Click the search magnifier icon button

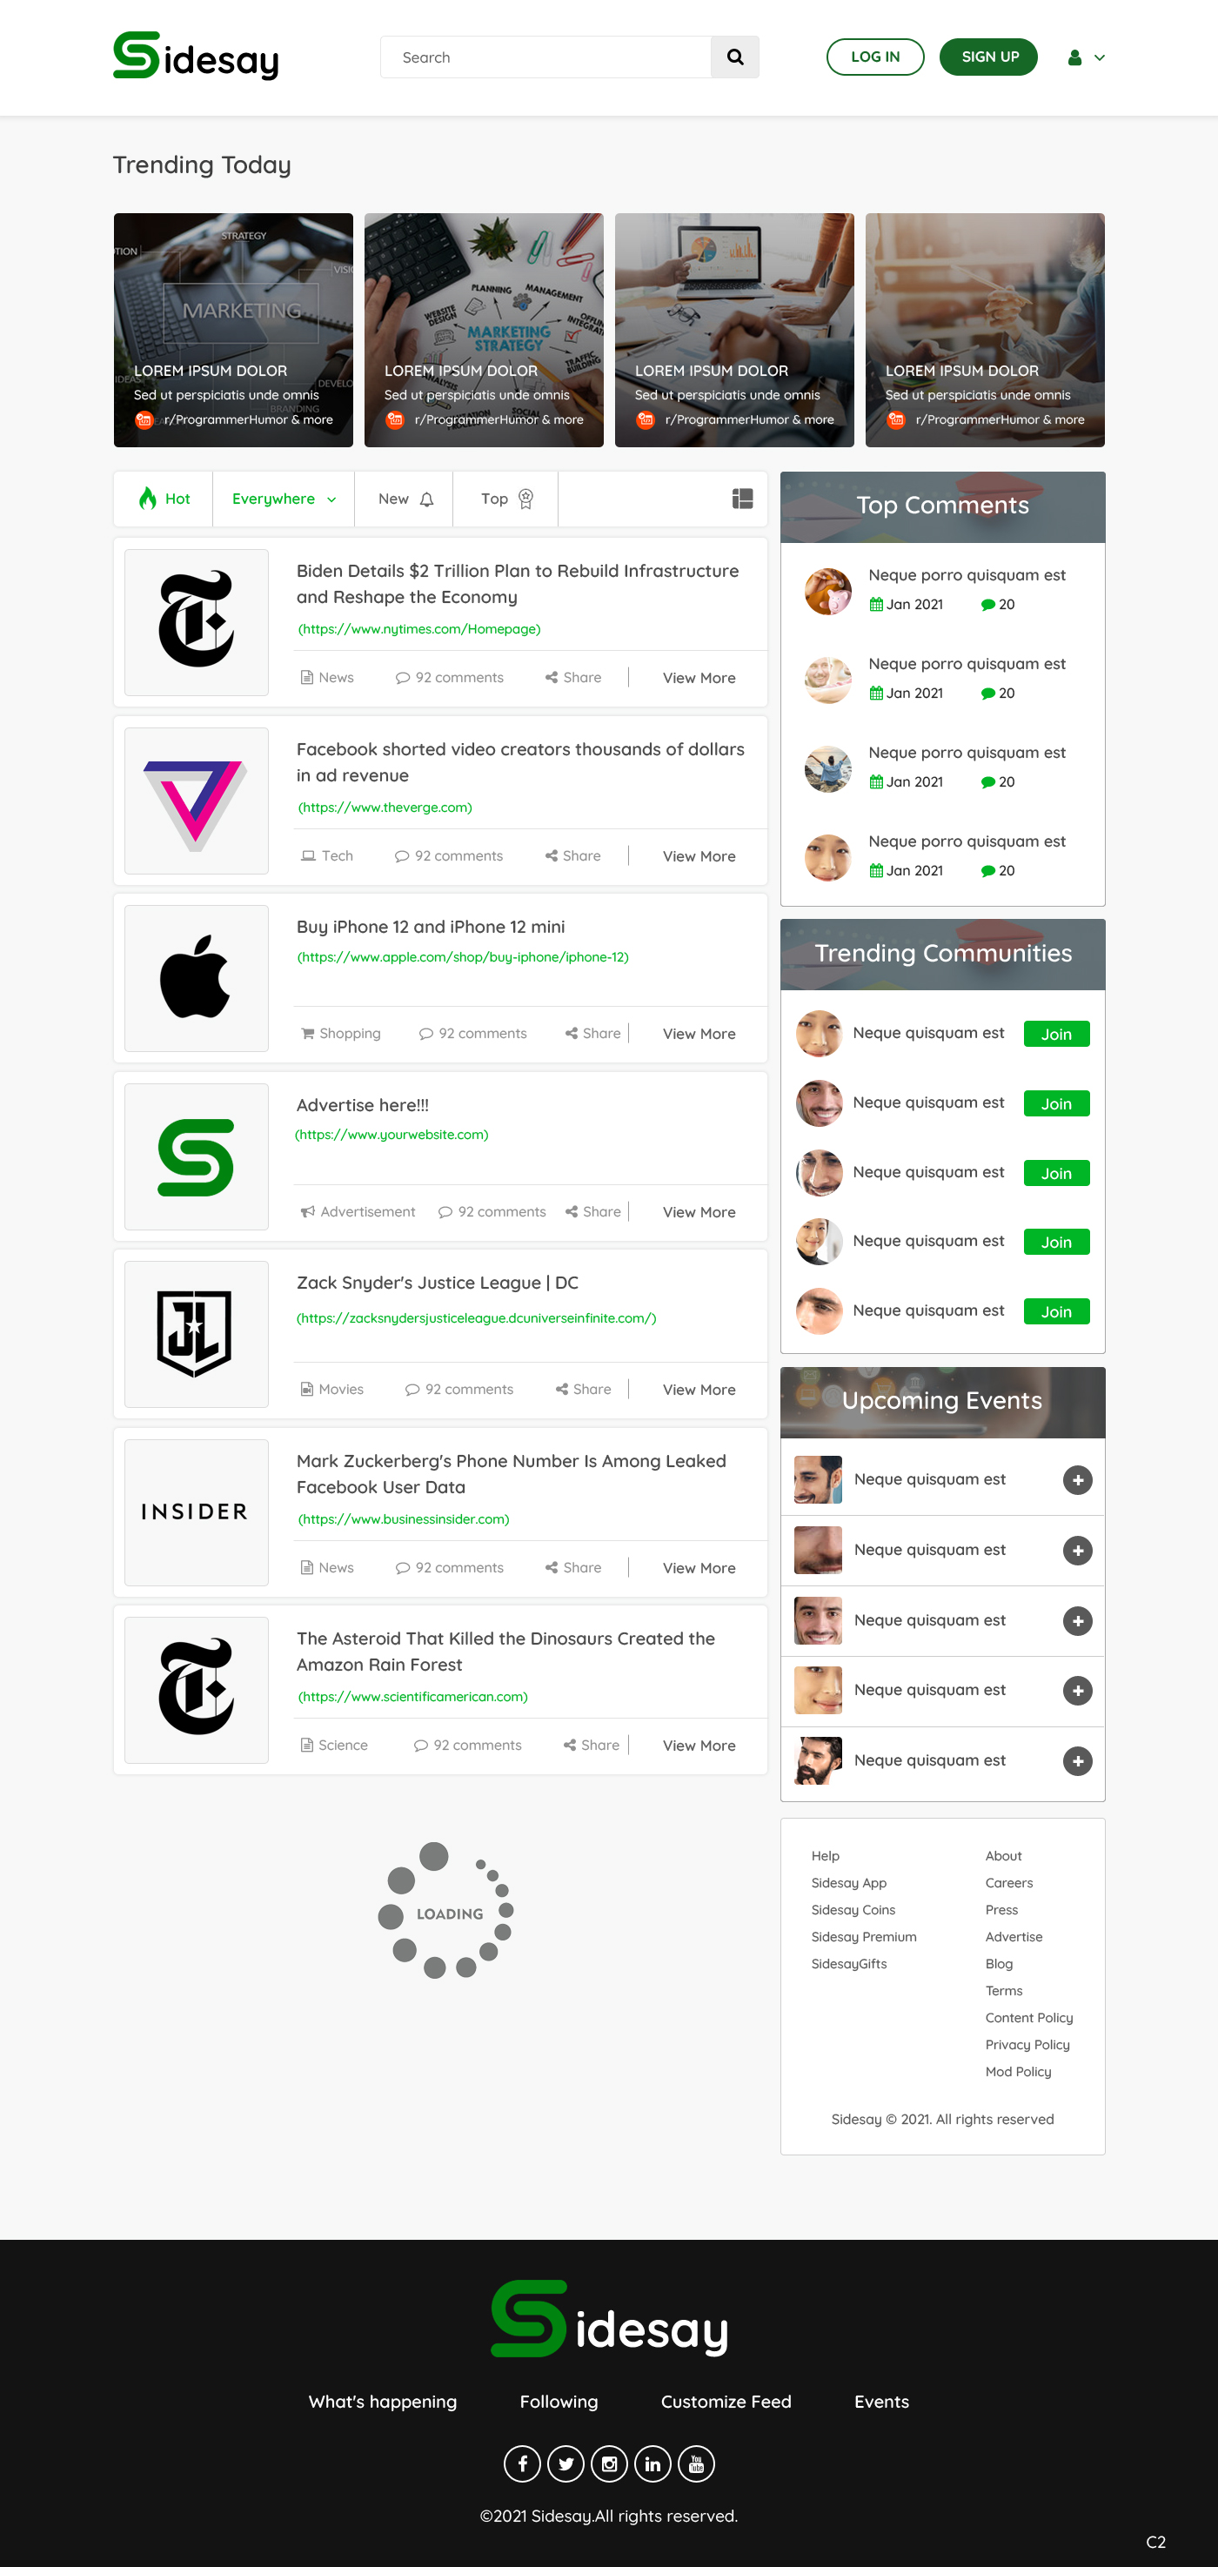tap(735, 57)
